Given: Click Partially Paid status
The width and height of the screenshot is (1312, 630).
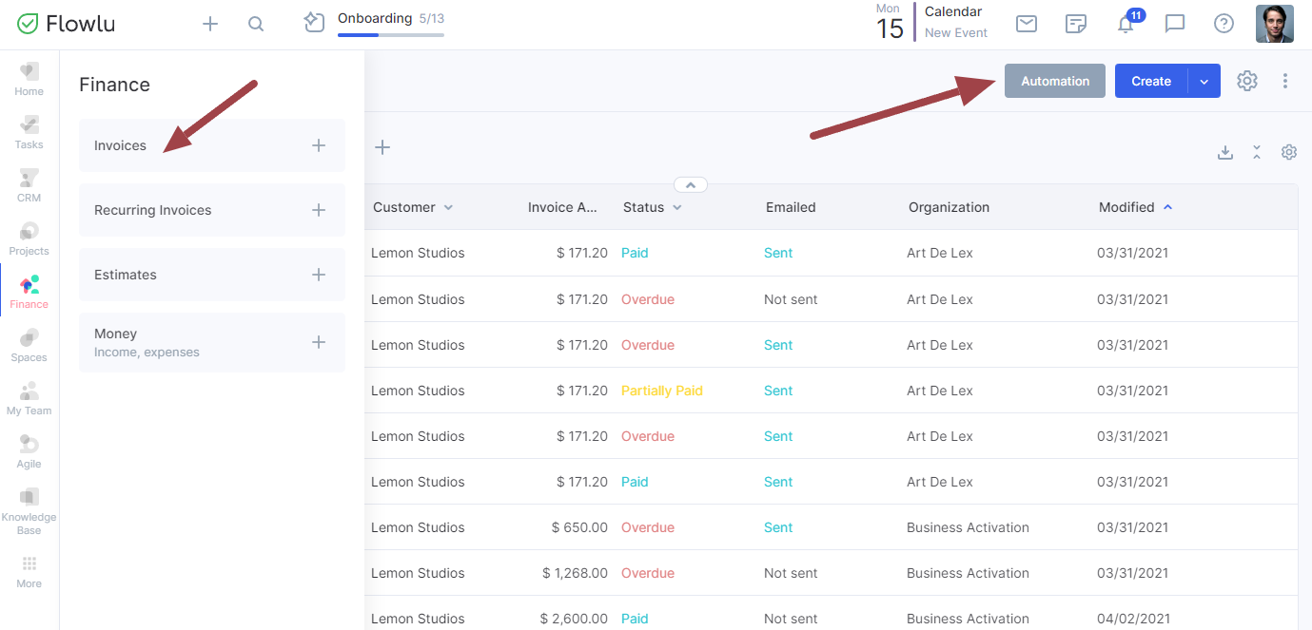Looking at the screenshot, I should [x=662, y=391].
